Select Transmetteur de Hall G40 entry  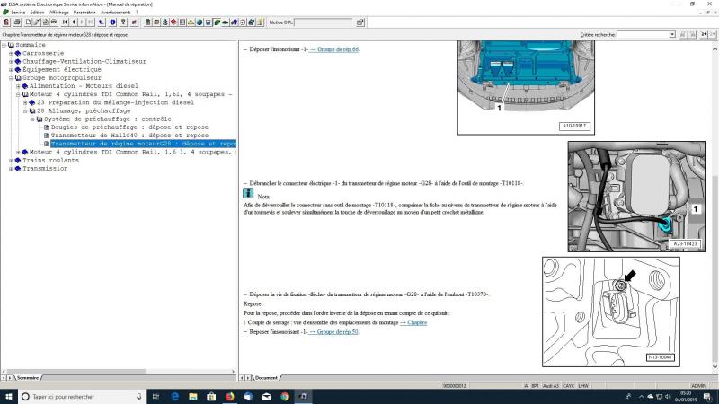click(x=129, y=136)
